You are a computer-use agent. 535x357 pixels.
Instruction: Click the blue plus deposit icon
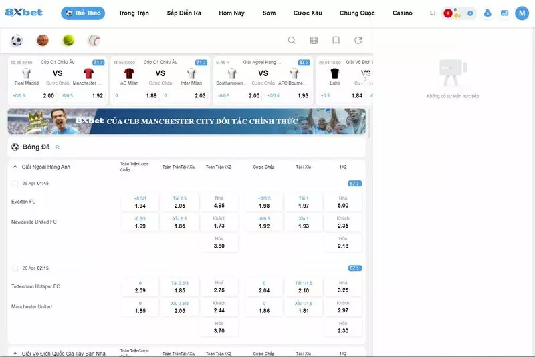pyautogui.click(x=470, y=13)
